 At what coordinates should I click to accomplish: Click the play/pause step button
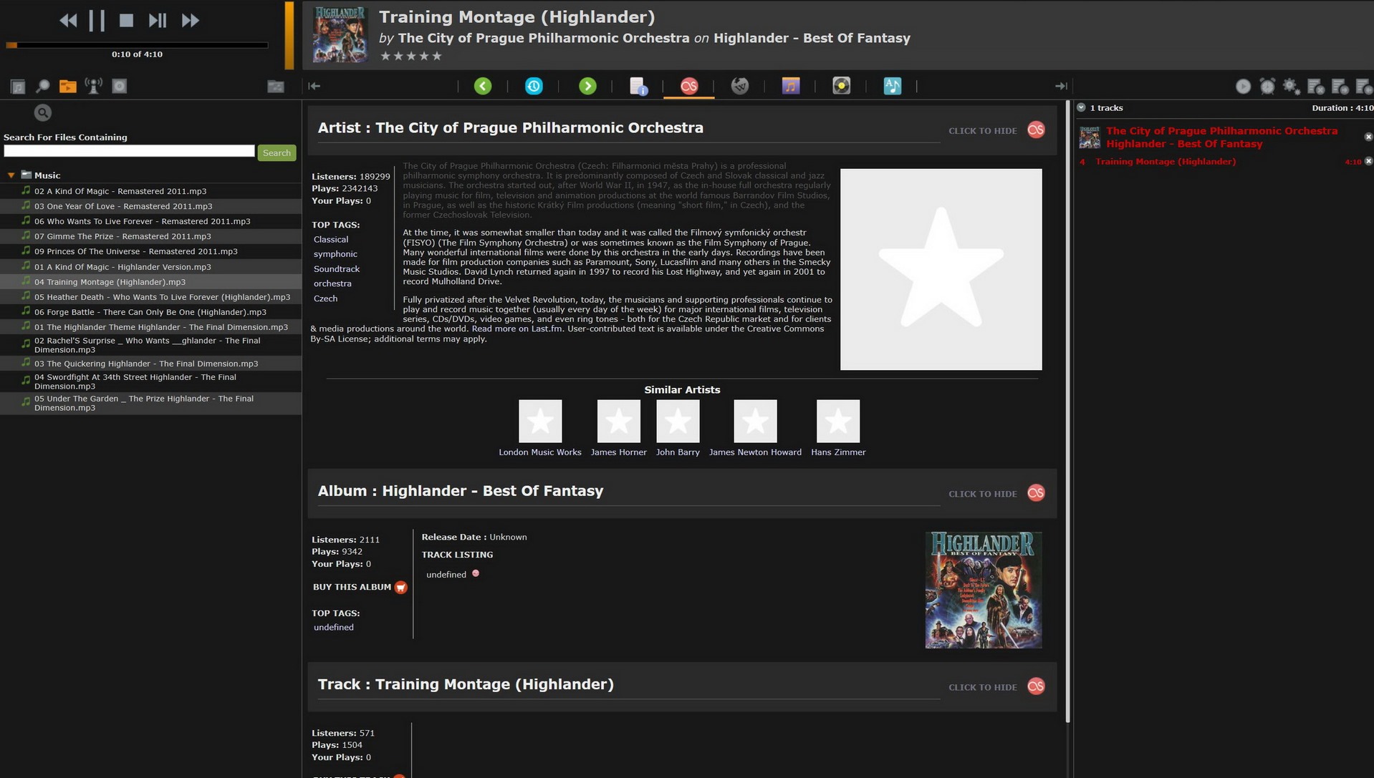tap(158, 21)
